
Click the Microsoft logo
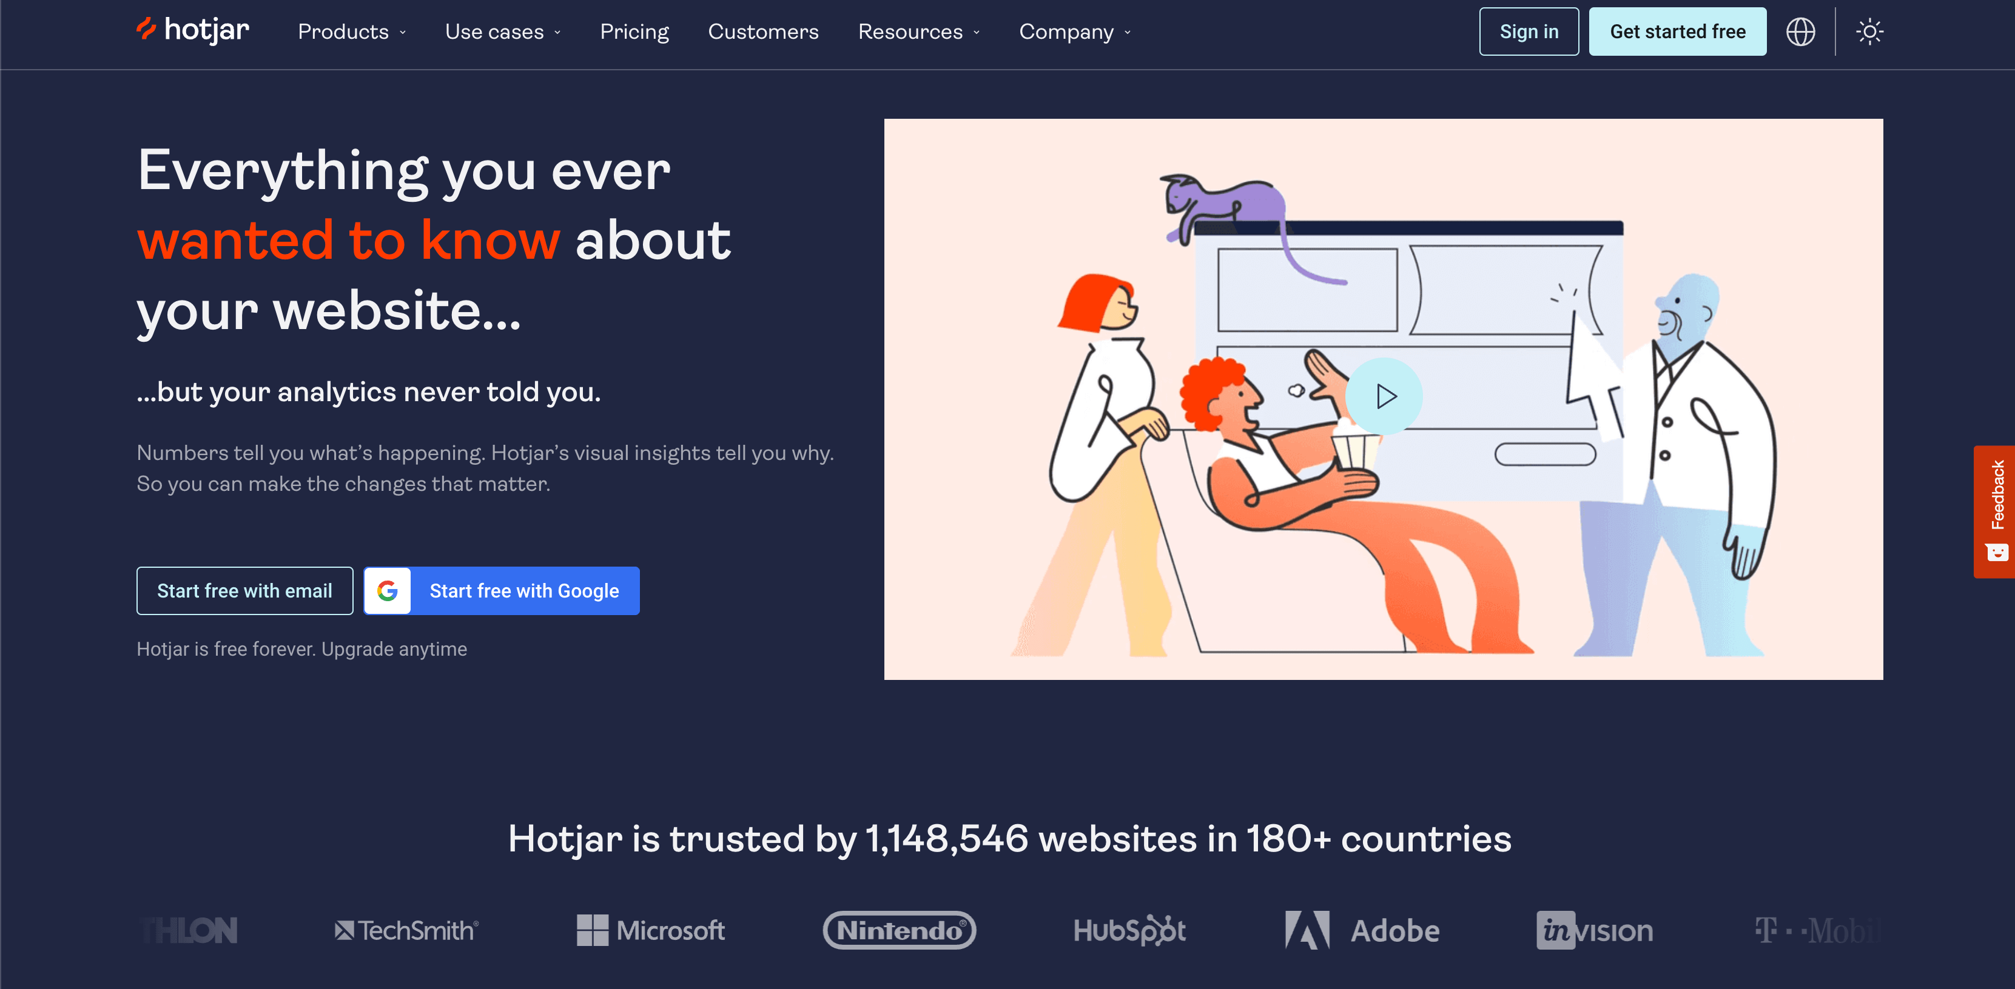tap(651, 930)
